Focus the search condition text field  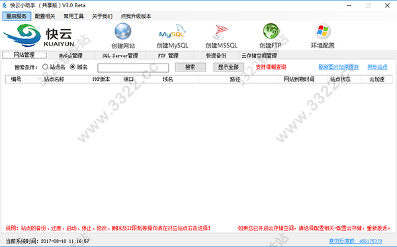coord(133,68)
